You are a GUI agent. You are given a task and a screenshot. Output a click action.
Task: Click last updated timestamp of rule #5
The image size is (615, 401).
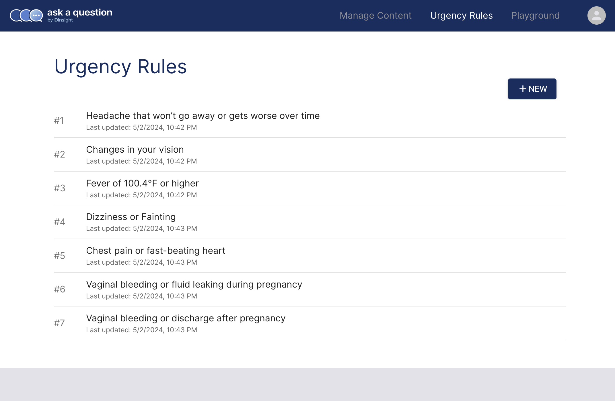[x=141, y=262]
